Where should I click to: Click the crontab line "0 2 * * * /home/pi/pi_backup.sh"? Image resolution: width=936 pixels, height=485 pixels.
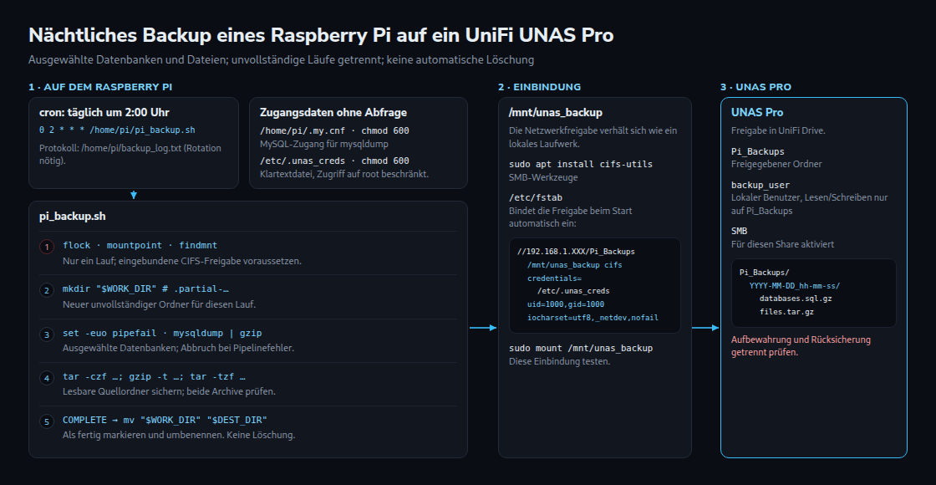117,130
